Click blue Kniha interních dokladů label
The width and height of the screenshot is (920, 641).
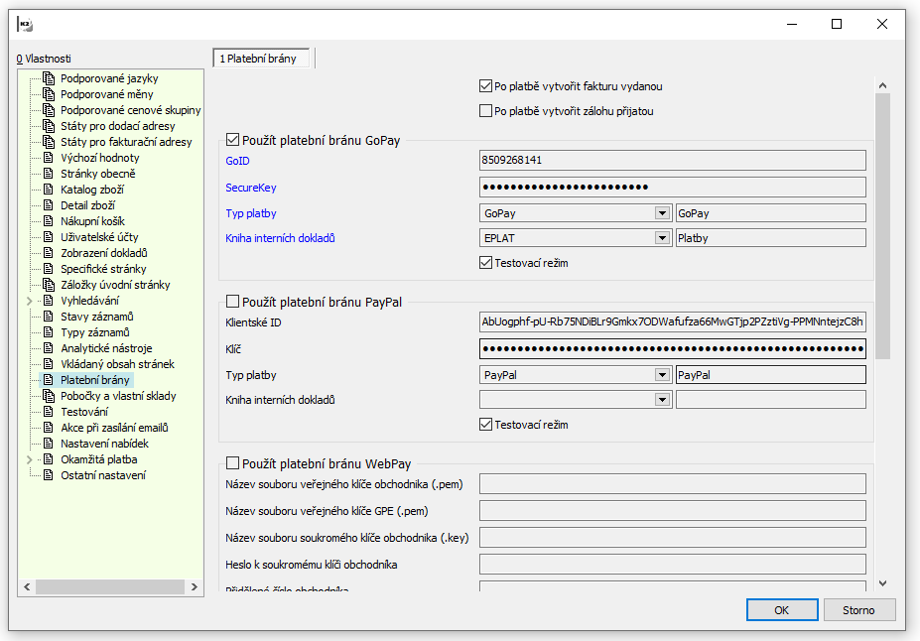point(281,238)
